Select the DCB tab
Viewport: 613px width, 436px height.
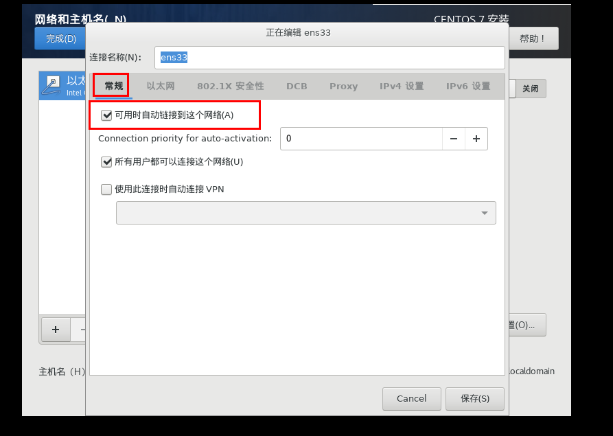pos(297,86)
